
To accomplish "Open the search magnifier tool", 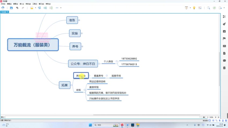I will click(x=208, y=8).
